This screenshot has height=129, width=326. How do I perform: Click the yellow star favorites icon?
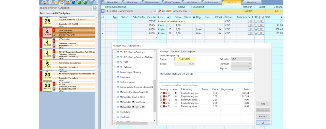pyautogui.click(x=56, y=3)
